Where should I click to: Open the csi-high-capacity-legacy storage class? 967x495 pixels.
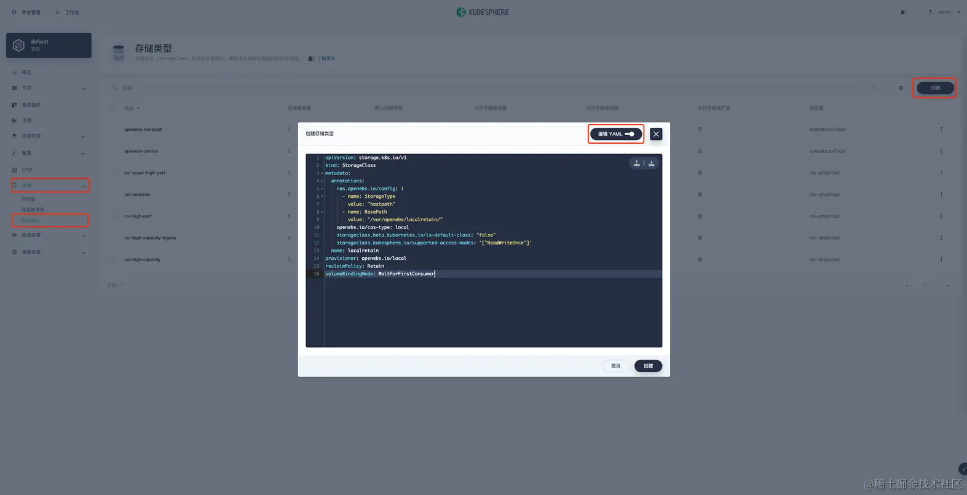[x=150, y=238]
